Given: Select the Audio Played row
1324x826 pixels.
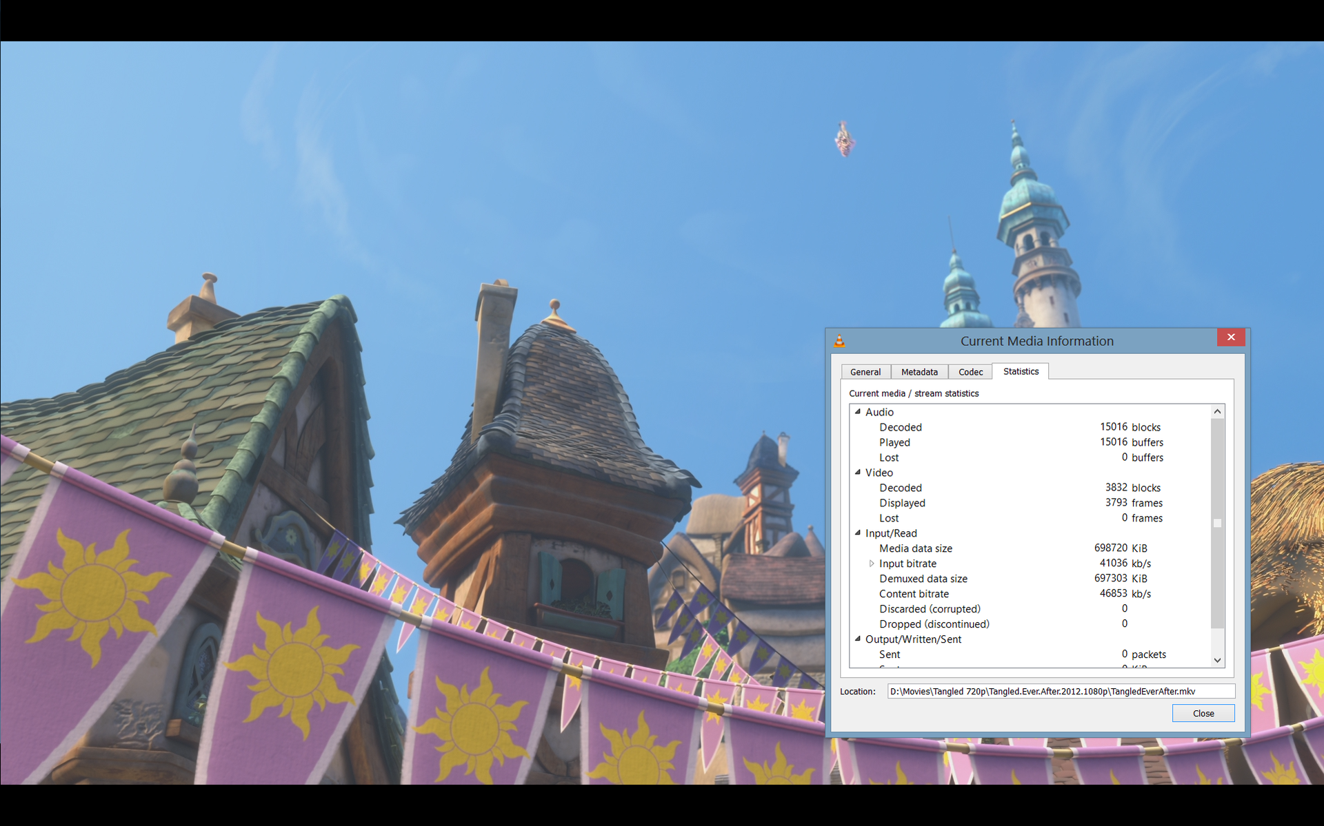Looking at the screenshot, I should (x=1030, y=442).
